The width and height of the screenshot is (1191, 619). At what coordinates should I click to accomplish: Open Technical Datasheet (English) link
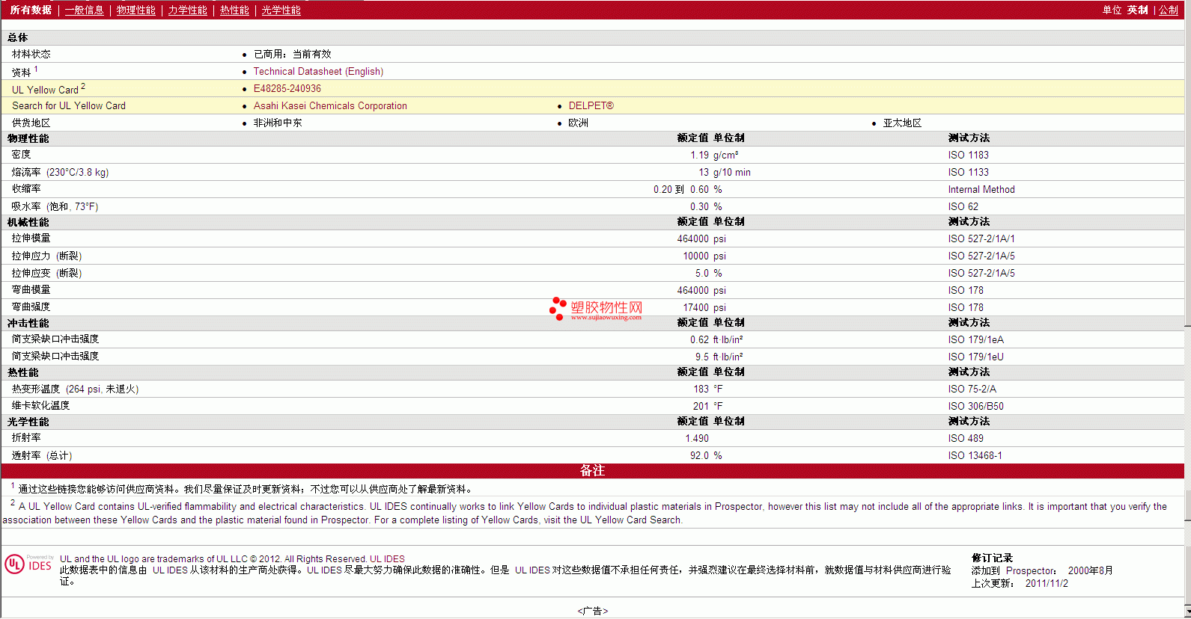318,71
